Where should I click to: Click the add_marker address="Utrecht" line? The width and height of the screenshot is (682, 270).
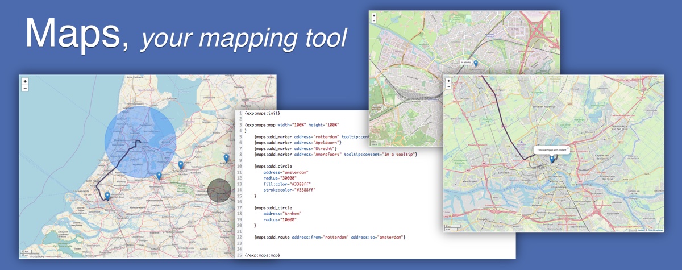click(296, 149)
